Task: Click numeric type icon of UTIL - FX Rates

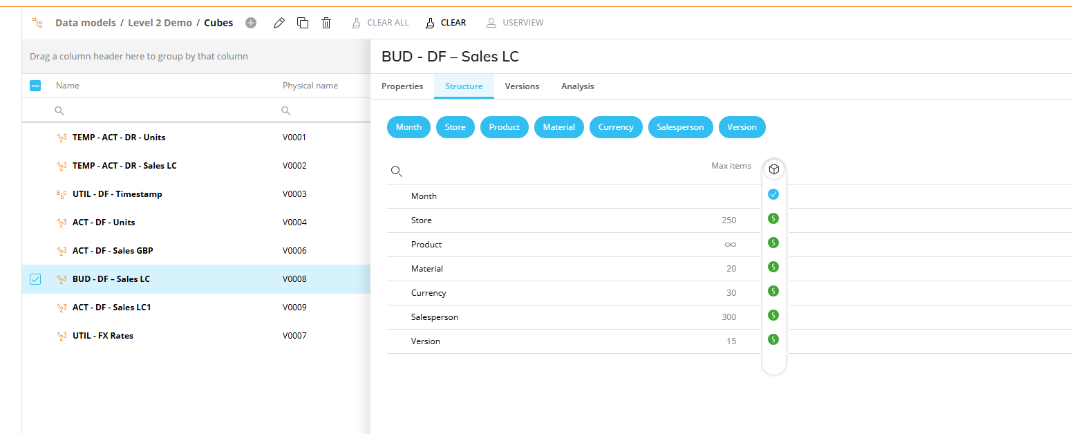Action: 62,336
